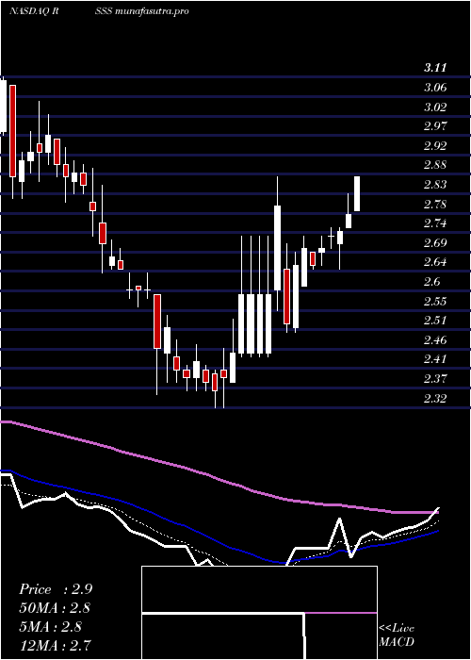This screenshot has width=471, height=660.
Task: Click the 2.41 price axis label
Action: 435,359
